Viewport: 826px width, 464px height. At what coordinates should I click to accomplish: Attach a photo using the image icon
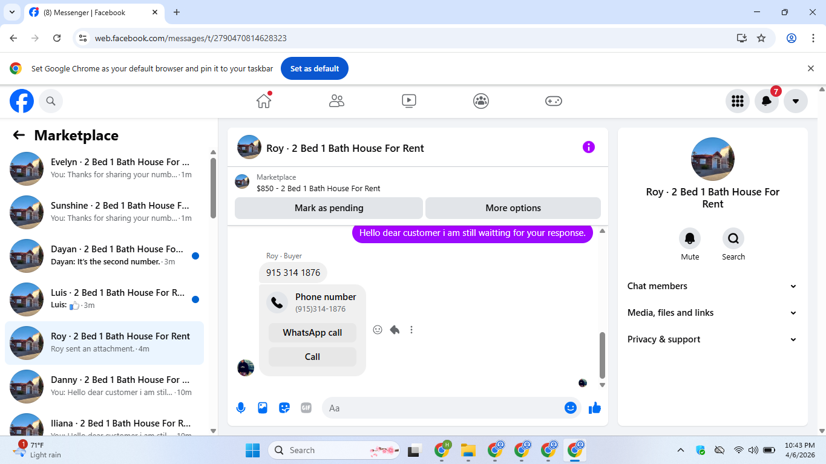point(263,408)
